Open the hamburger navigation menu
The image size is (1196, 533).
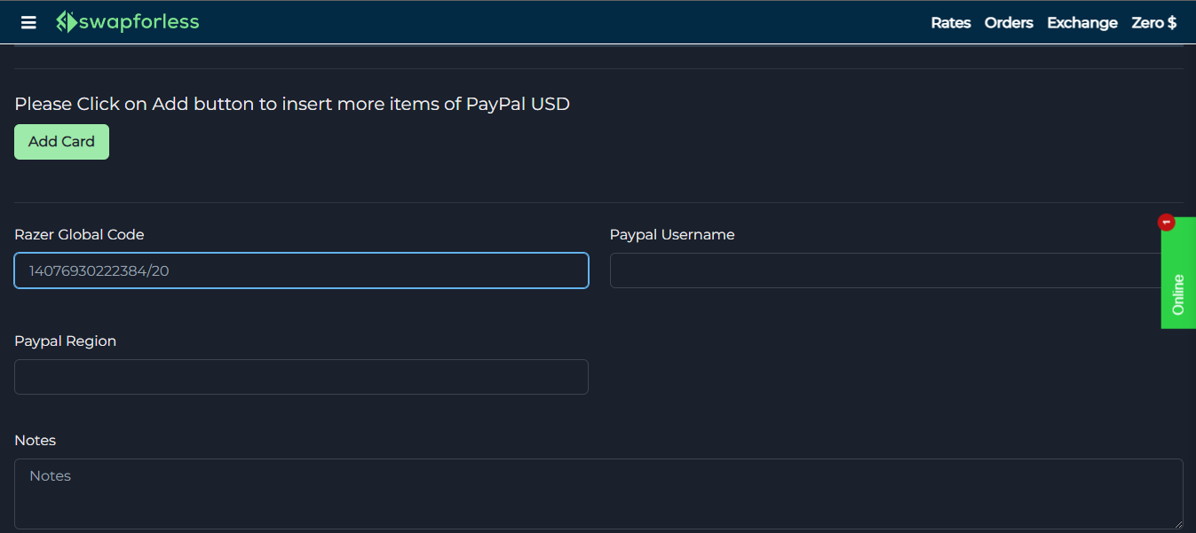click(x=28, y=22)
